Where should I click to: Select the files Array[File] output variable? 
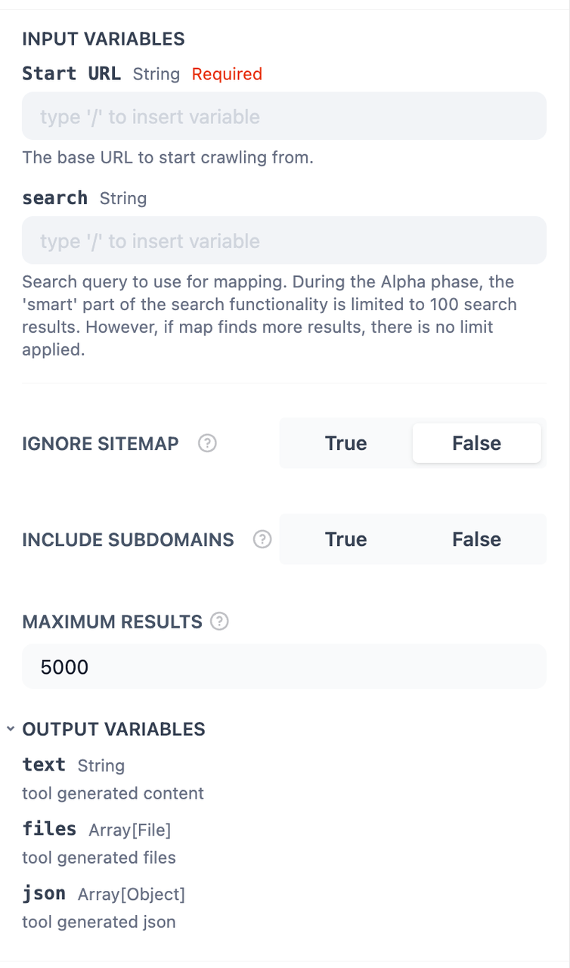pyautogui.click(x=49, y=829)
